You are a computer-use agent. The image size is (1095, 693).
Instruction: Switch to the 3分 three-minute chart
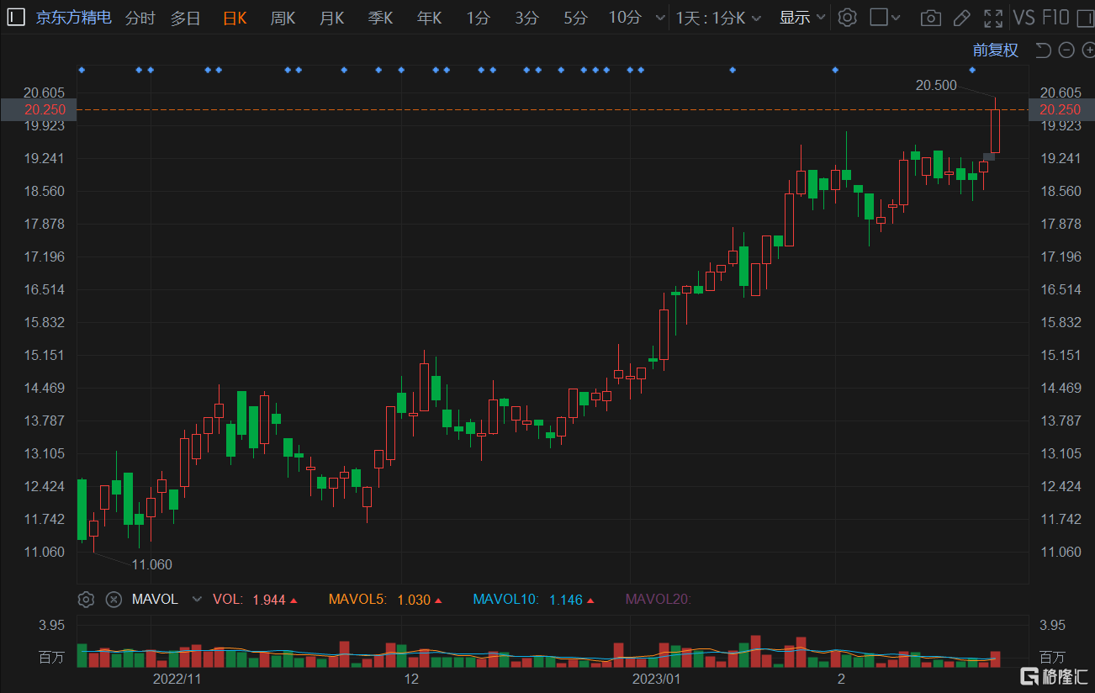527,18
